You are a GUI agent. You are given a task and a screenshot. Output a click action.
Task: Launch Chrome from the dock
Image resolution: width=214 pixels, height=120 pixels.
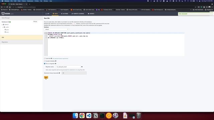point(82,116)
